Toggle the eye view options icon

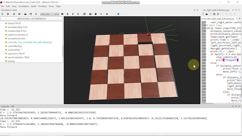click(19, 14)
